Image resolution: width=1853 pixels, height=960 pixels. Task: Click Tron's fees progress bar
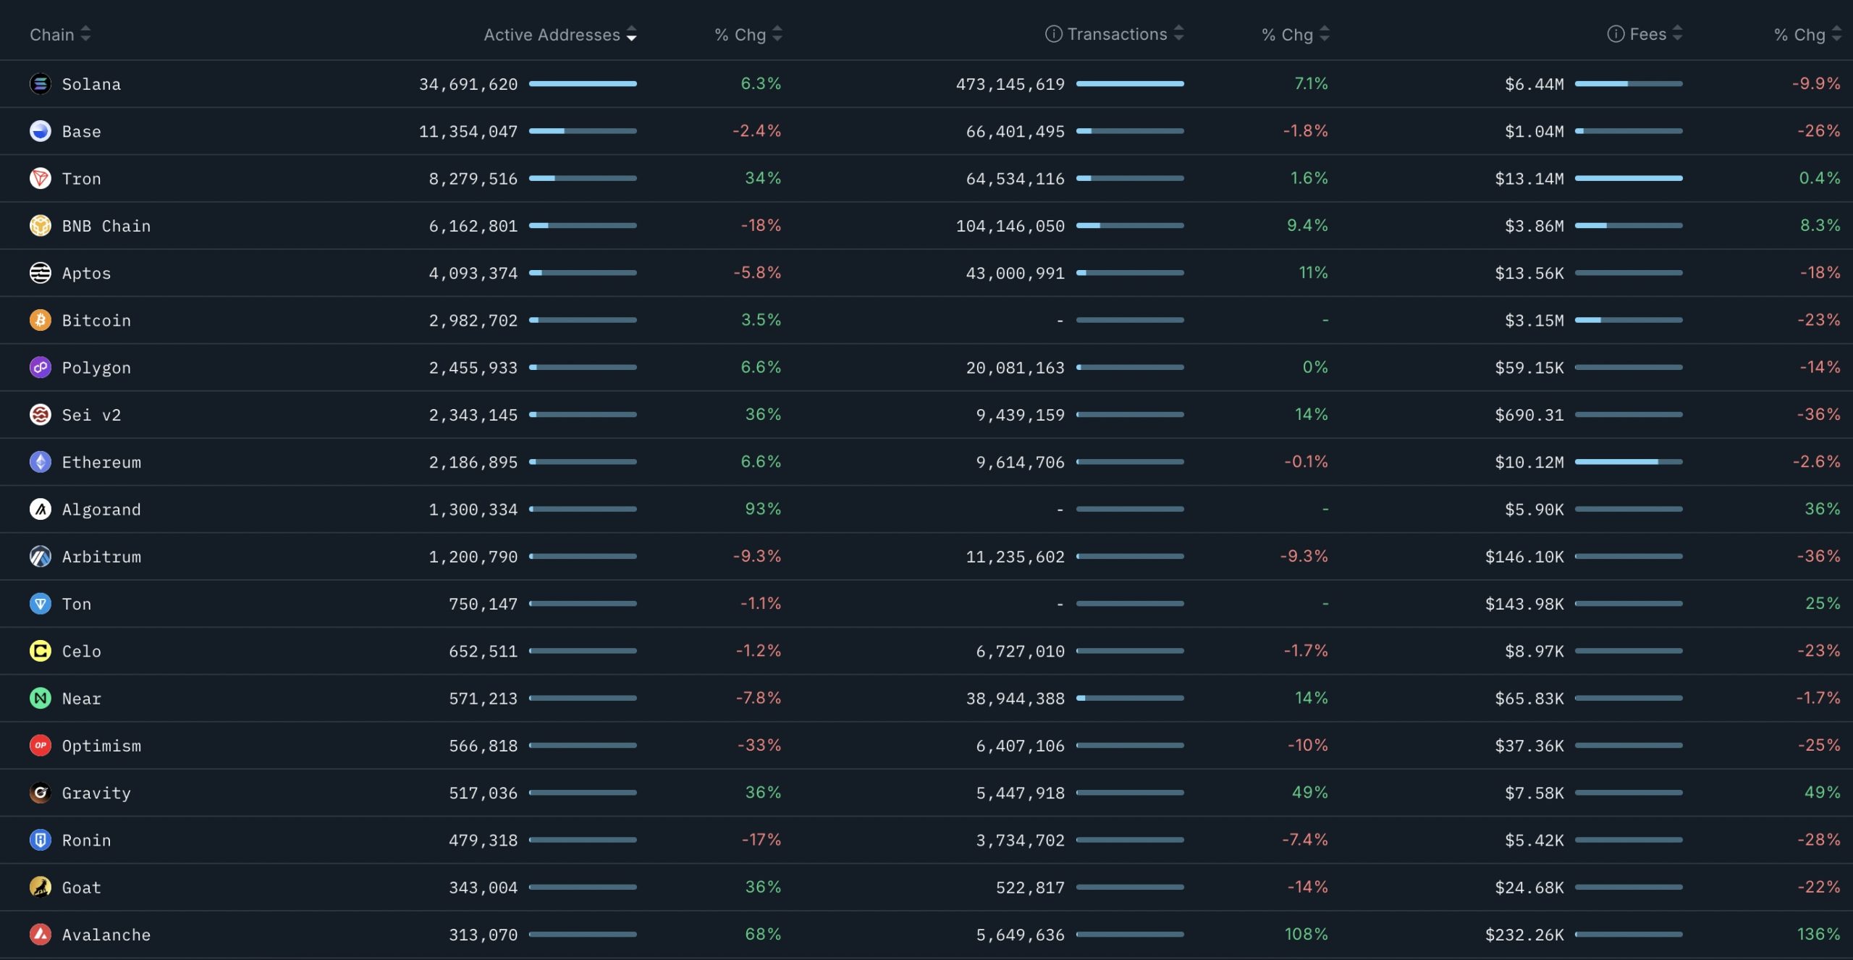1629,178
